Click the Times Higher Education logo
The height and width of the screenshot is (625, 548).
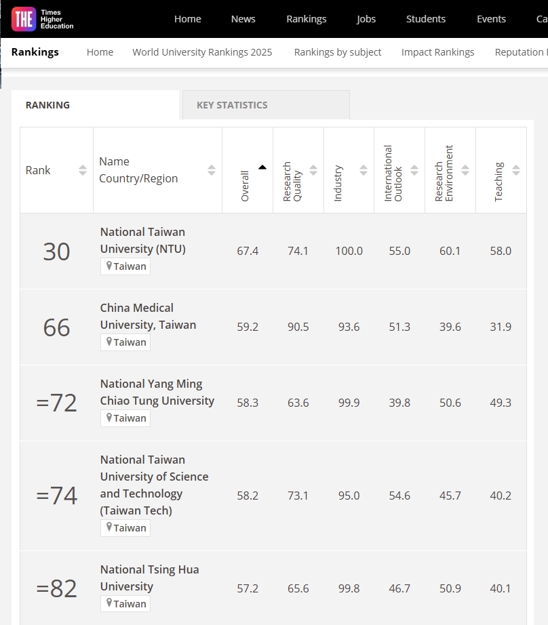click(x=42, y=19)
